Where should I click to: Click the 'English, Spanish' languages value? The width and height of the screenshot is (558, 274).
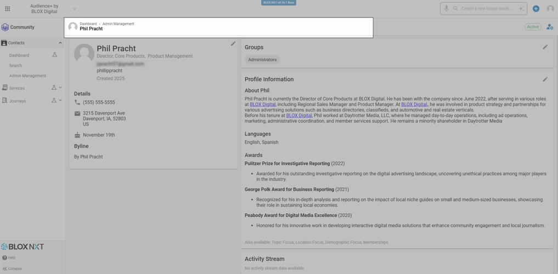(262, 142)
